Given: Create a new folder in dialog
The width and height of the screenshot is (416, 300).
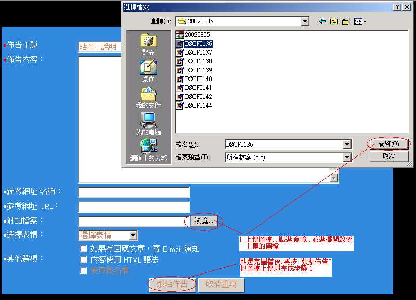Looking at the screenshot, I should tap(346, 21).
